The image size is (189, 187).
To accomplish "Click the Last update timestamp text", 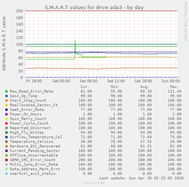I will coord(141,178).
